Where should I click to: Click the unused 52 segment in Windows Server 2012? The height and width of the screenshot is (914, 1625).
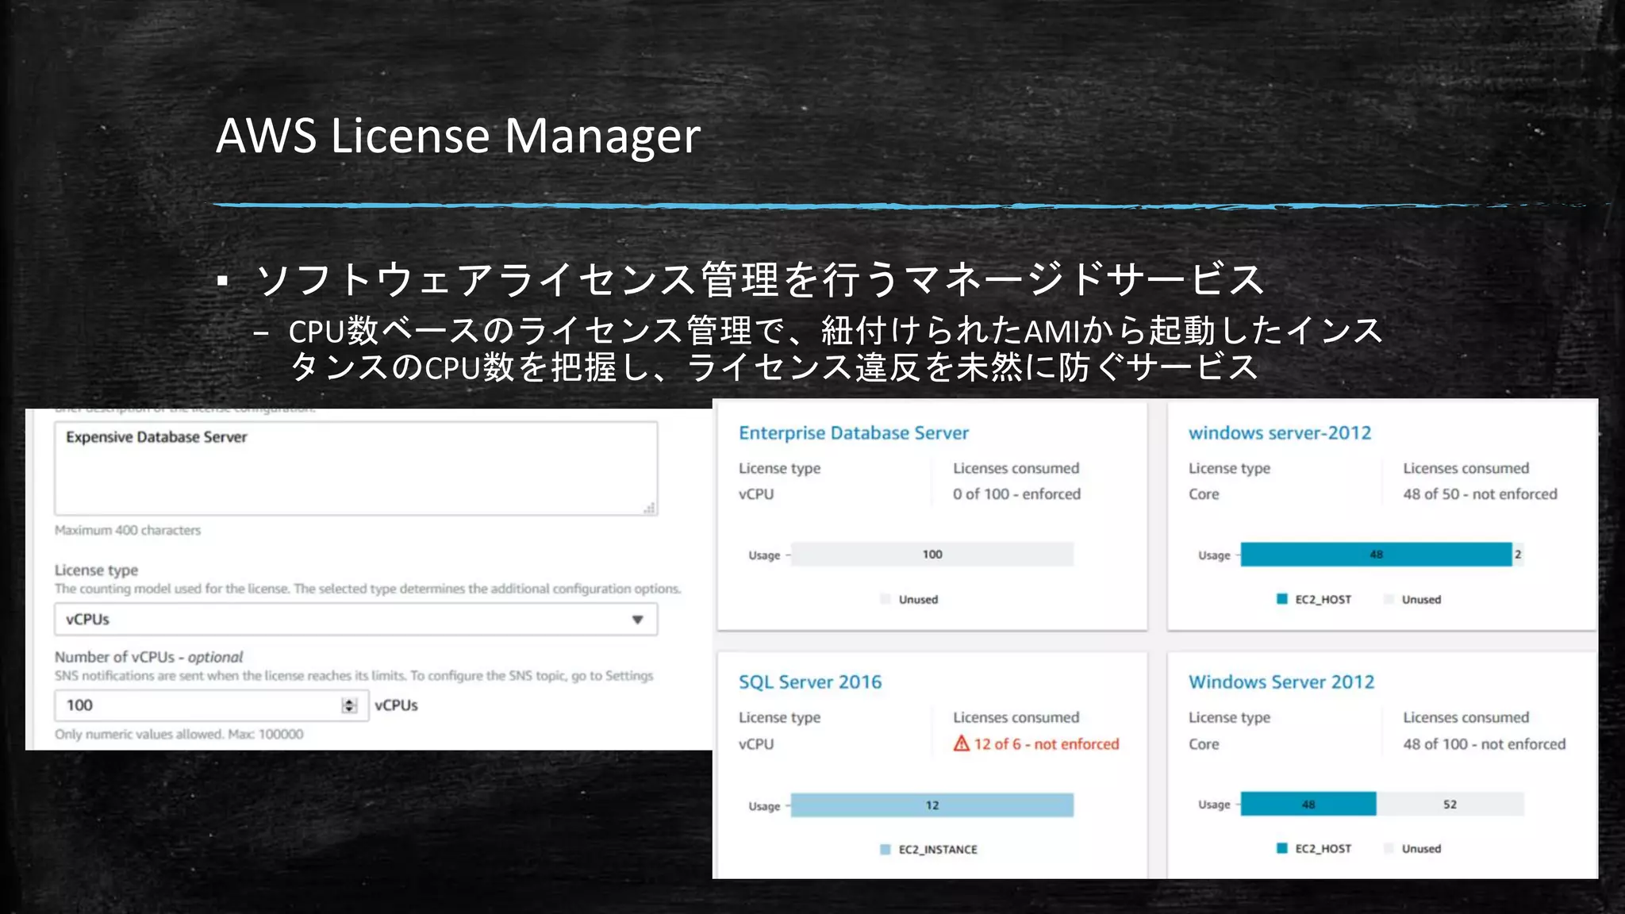click(x=1450, y=805)
